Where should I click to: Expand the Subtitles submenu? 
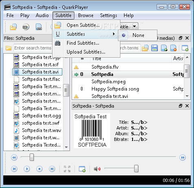tap(86, 34)
